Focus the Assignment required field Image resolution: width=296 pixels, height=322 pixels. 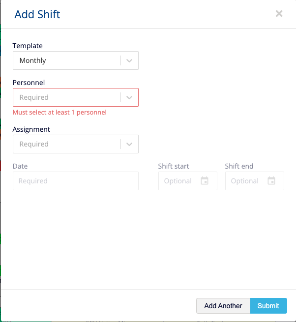click(76, 144)
